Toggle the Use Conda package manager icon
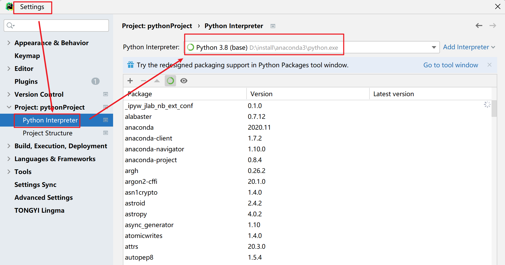 click(170, 81)
